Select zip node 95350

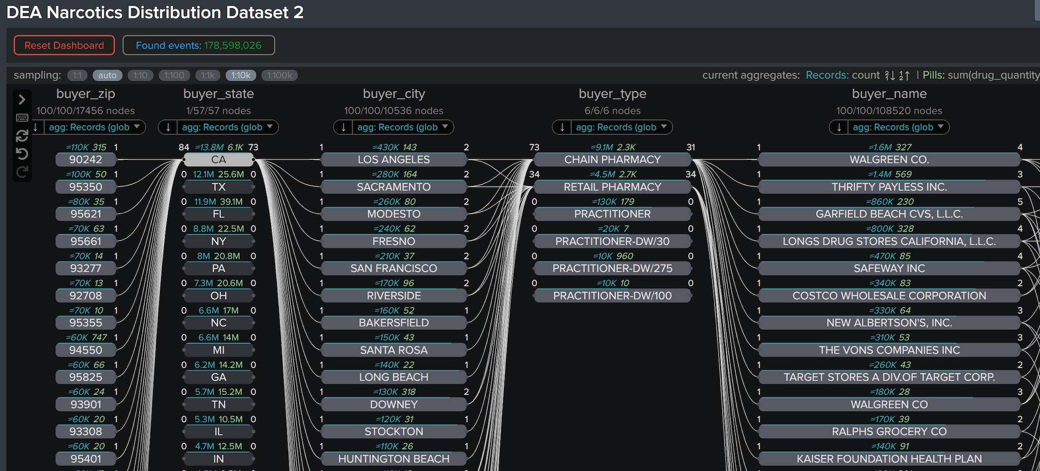pos(86,187)
